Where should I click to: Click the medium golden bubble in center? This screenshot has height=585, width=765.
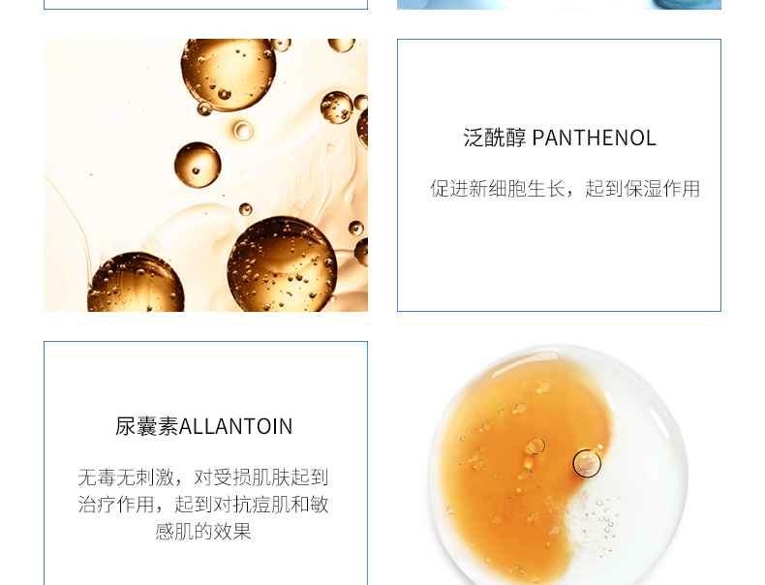click(x=198, y=165)
